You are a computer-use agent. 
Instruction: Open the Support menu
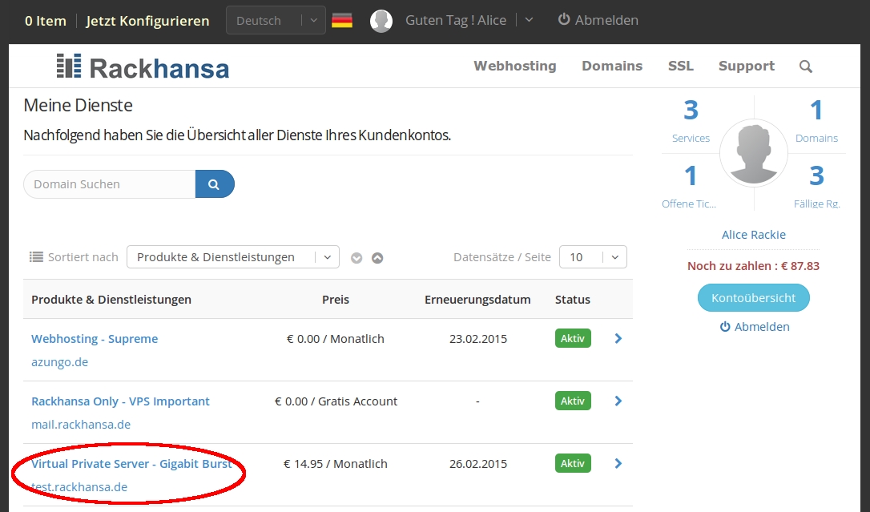747,66
